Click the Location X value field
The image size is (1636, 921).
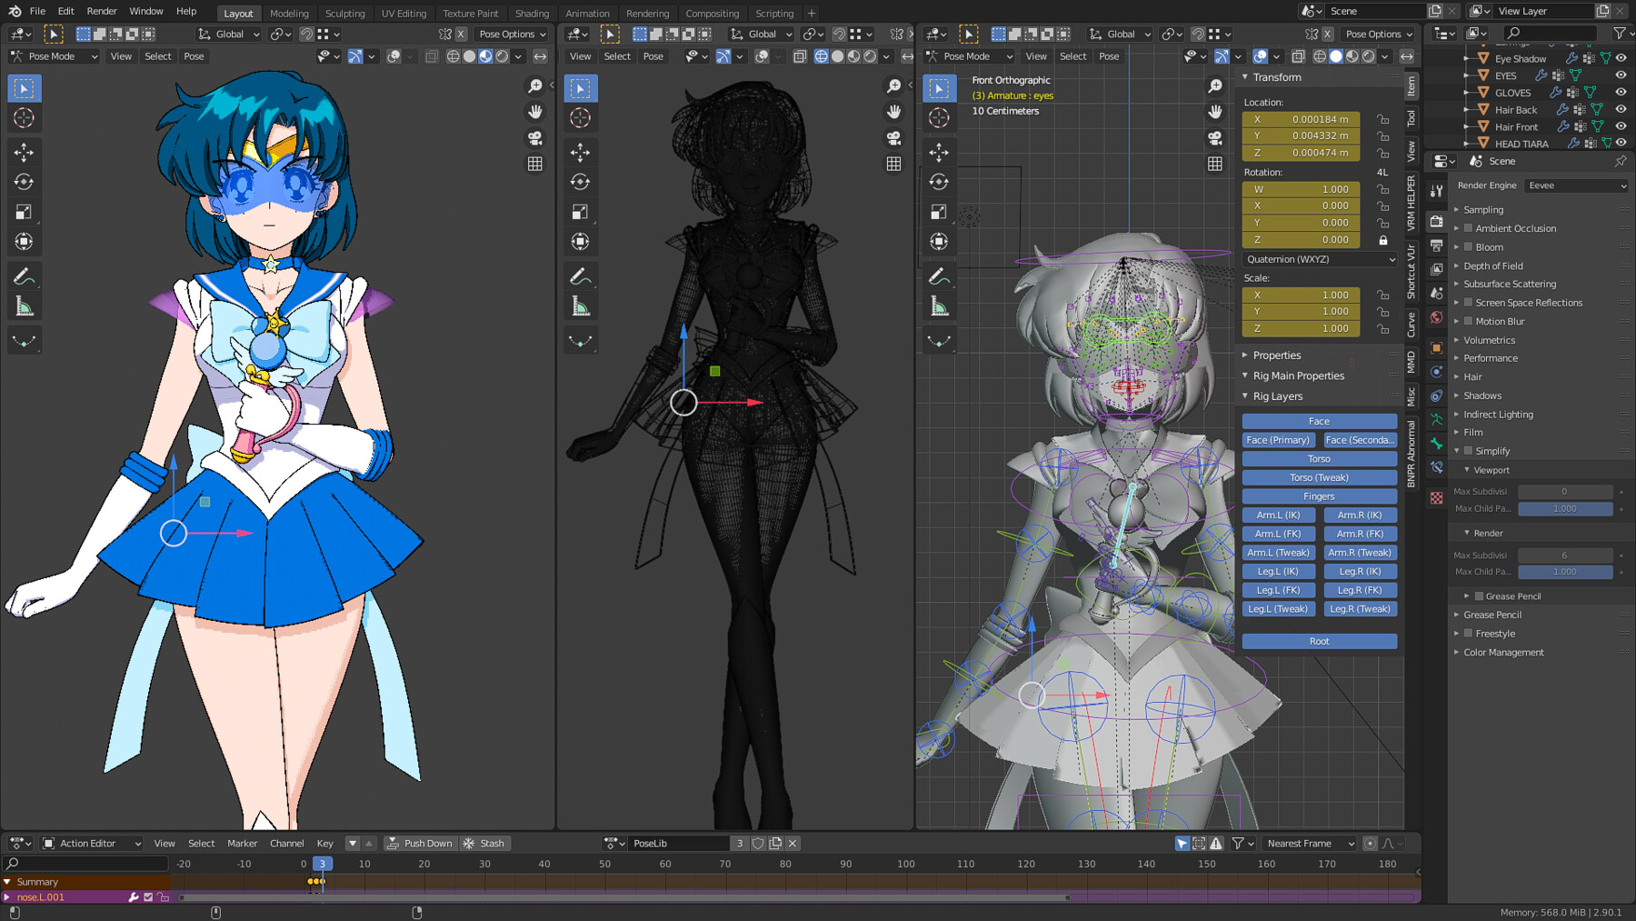(x=1301, y=119)
